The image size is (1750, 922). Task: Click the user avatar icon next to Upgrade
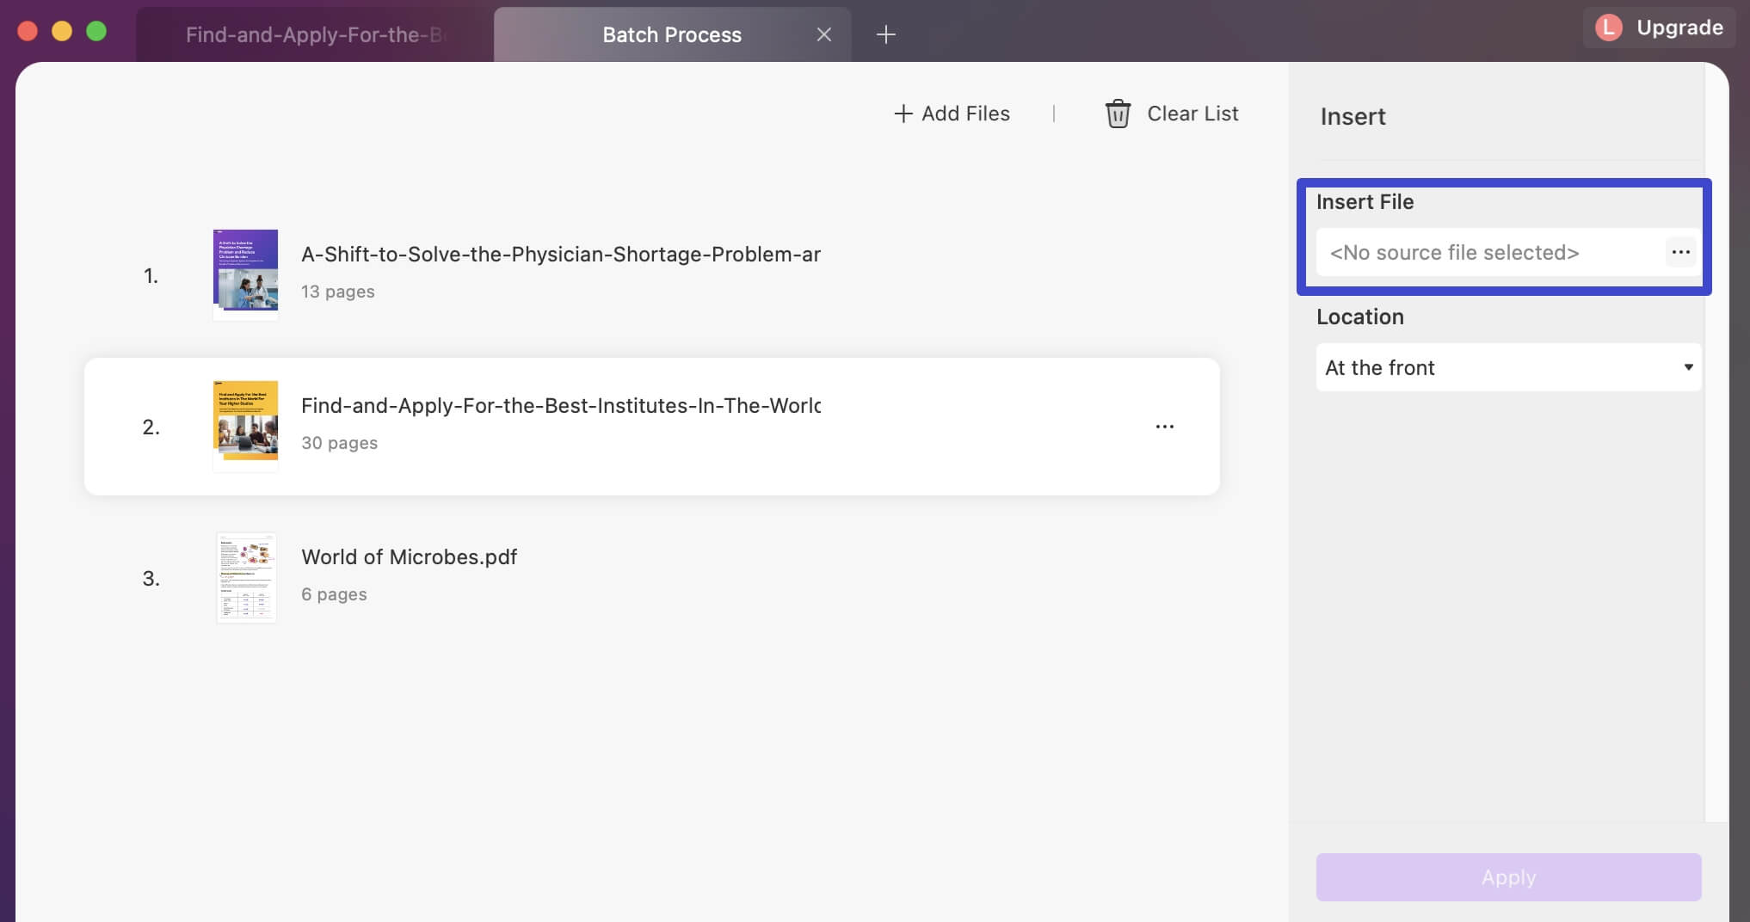coord(1608,28)
